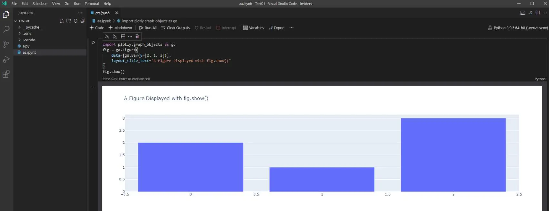The image size is (549, 211).
Task: Click Run All in notebook toolbar
Action: click(x=148, y=28)
